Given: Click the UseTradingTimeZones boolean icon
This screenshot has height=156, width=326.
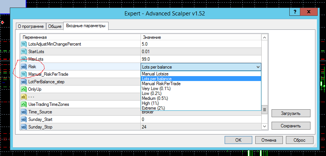Looking at the screenshot, I should point(24,104).
